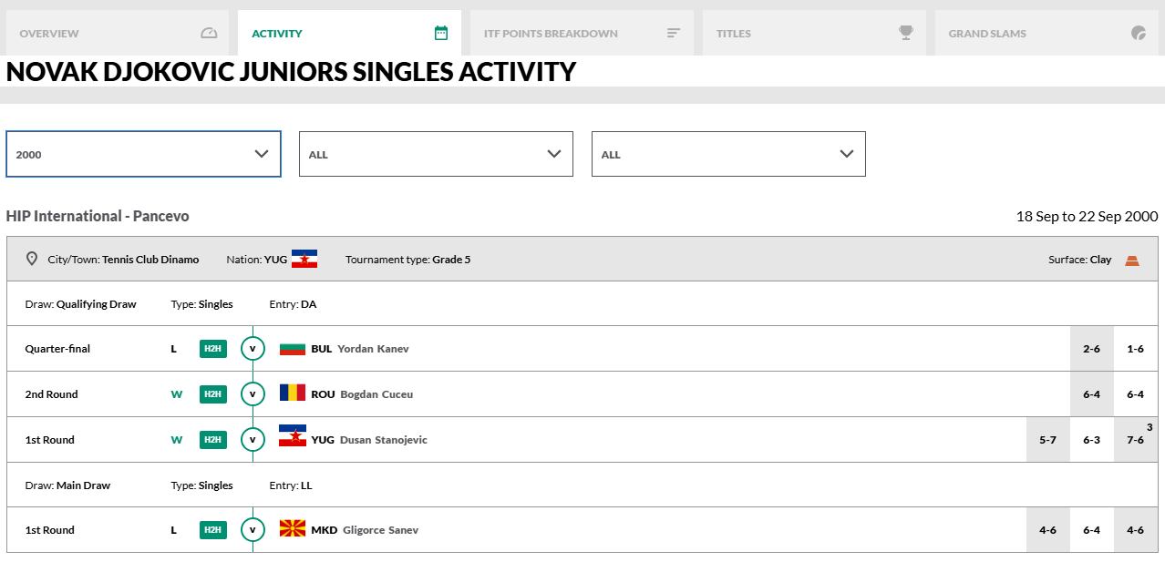The width and height of the screenshot is (1165, 562).
Task: Click the clay court surface icon
Action: (1131, 261)
